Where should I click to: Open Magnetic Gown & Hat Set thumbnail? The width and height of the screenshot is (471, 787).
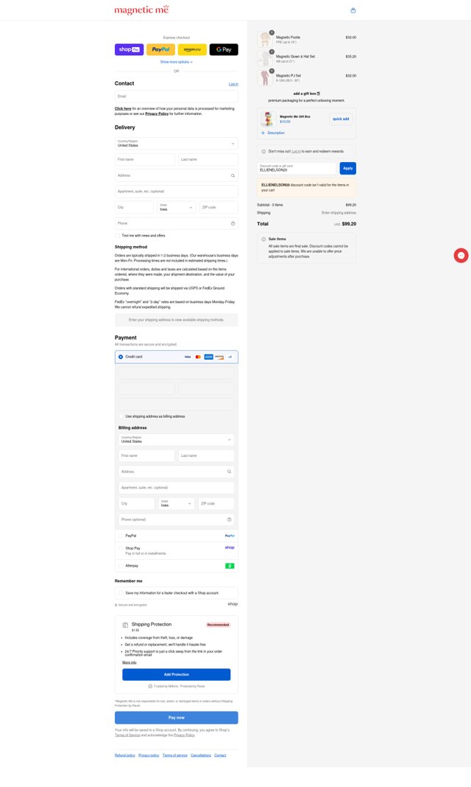point(265,58)
